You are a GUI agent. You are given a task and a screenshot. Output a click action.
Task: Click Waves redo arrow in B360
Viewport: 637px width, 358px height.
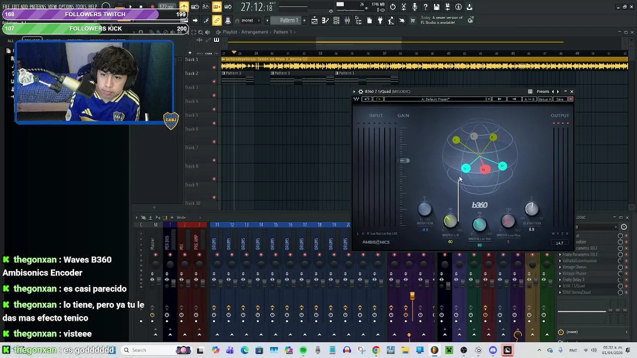point(378,99)
